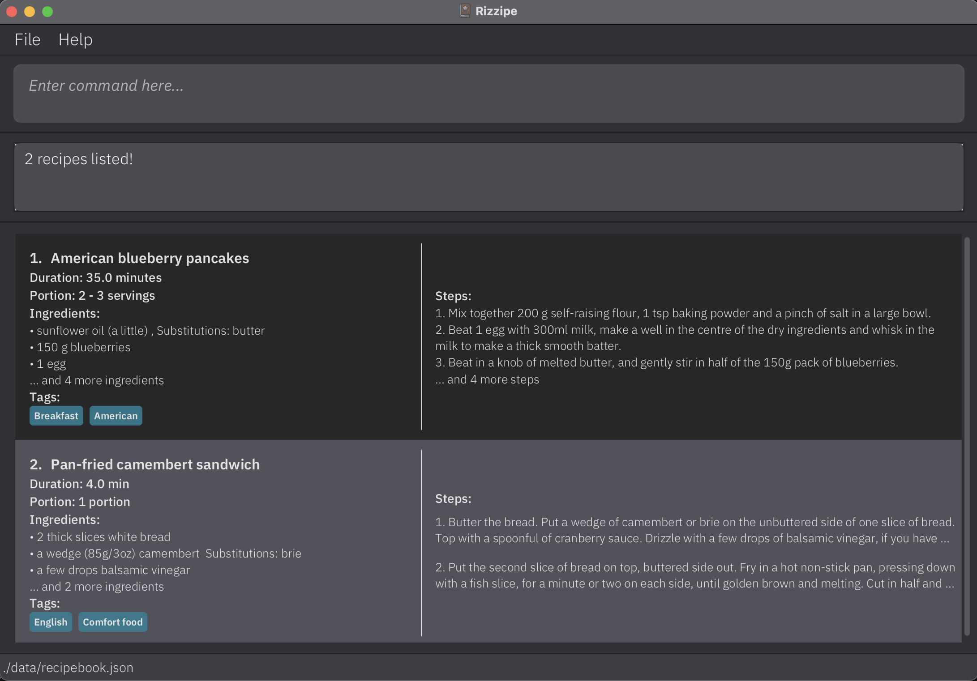
Task: Focus the Enter command here input box
Action: (x=488, y=94)
